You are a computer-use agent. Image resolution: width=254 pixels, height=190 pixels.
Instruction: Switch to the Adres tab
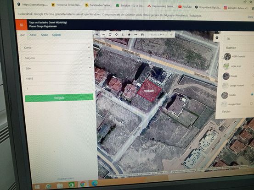click(x=33, y=35)
